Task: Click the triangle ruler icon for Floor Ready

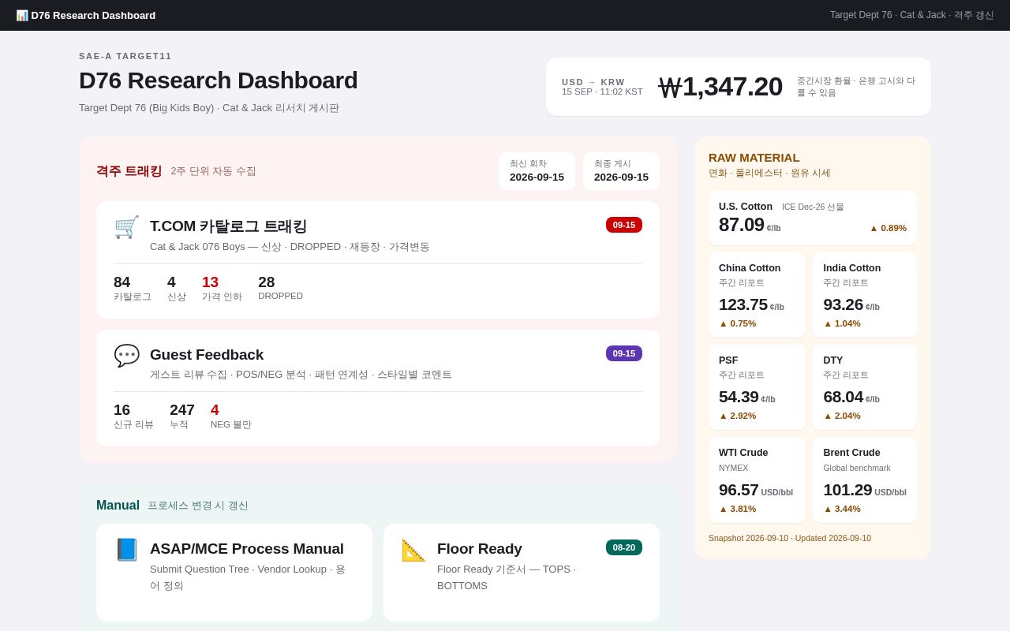Action: (413, 550)
